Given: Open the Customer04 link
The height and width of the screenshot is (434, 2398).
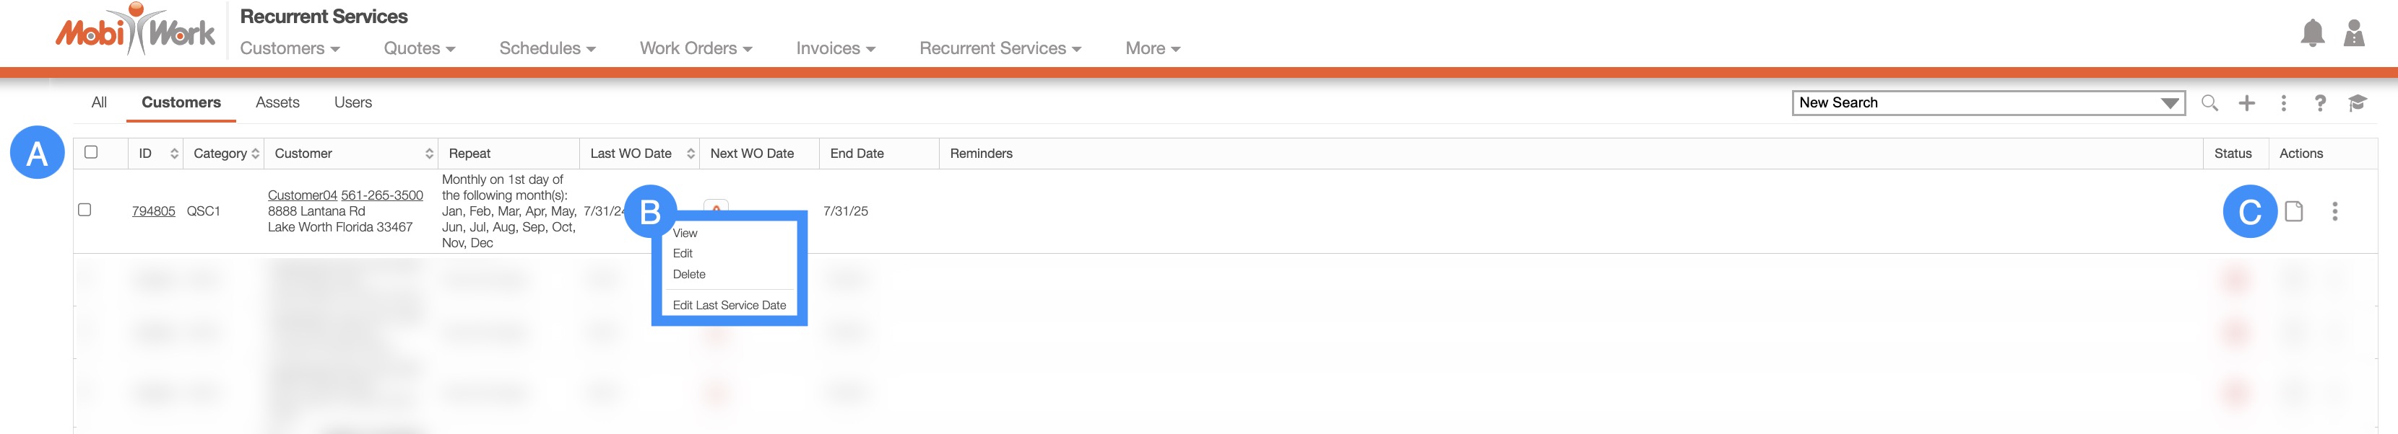Looking at the screenshot, I should [302, 195].
